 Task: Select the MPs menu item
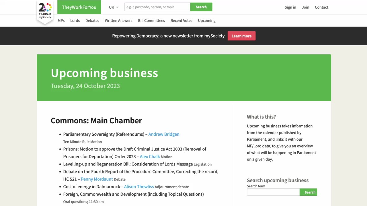click(61, 21)
